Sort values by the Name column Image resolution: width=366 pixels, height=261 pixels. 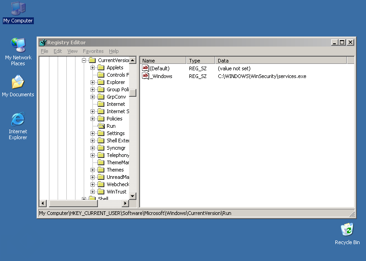click(163, 61)
